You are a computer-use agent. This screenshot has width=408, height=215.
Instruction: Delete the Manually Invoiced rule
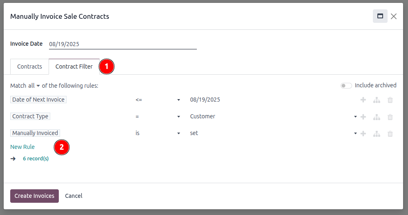pyautogui.click(x=390, y=134)
